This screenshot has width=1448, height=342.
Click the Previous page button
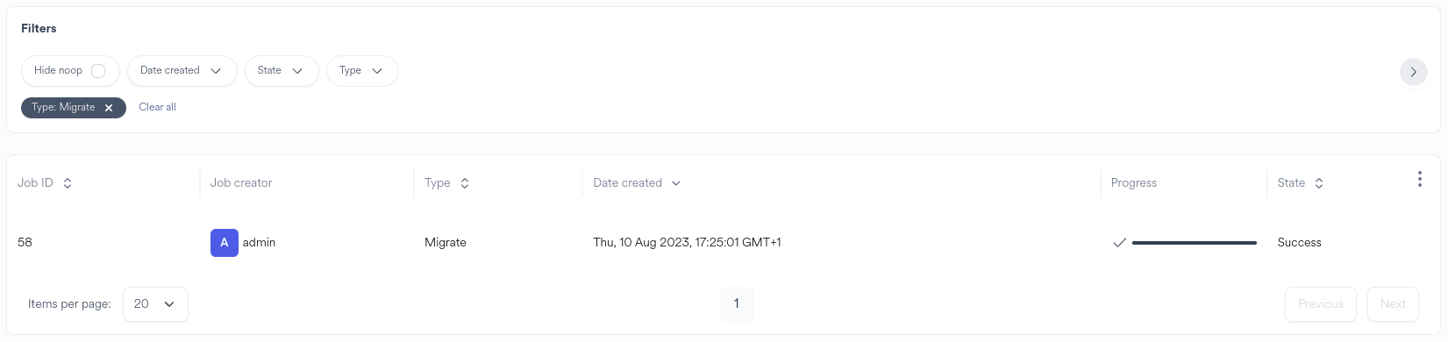1321,304
